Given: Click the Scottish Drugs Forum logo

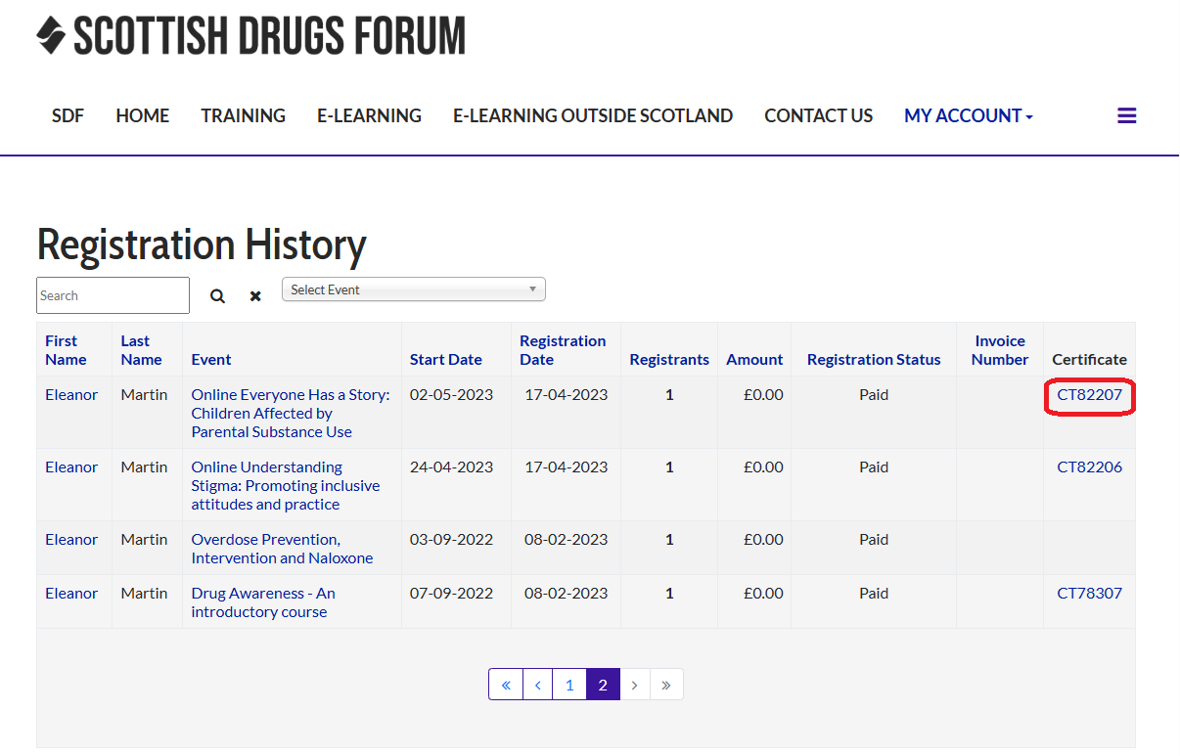Looking at the screenshot, I should [250, 36].
